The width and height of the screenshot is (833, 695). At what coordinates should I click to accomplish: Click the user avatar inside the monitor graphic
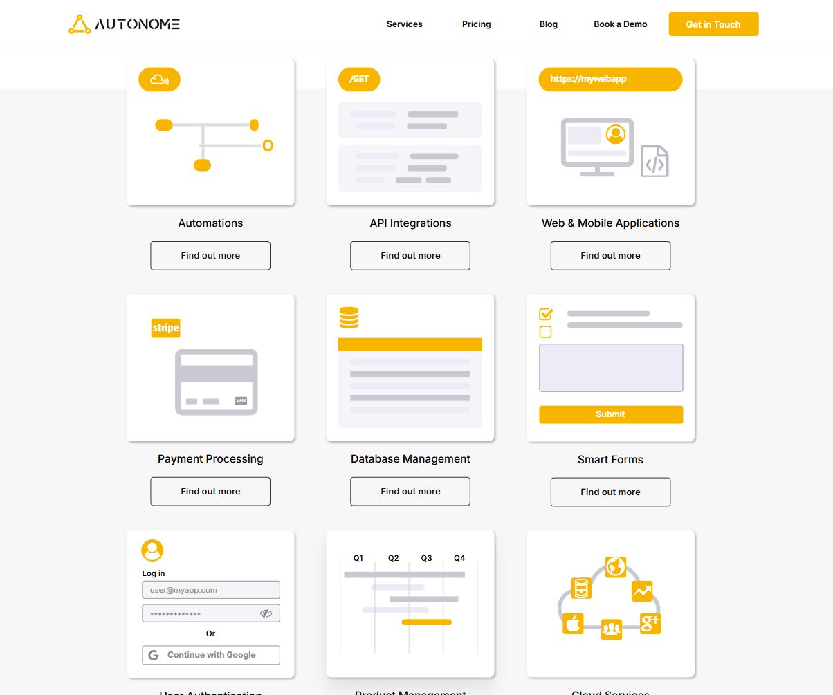tap(615, 133)
